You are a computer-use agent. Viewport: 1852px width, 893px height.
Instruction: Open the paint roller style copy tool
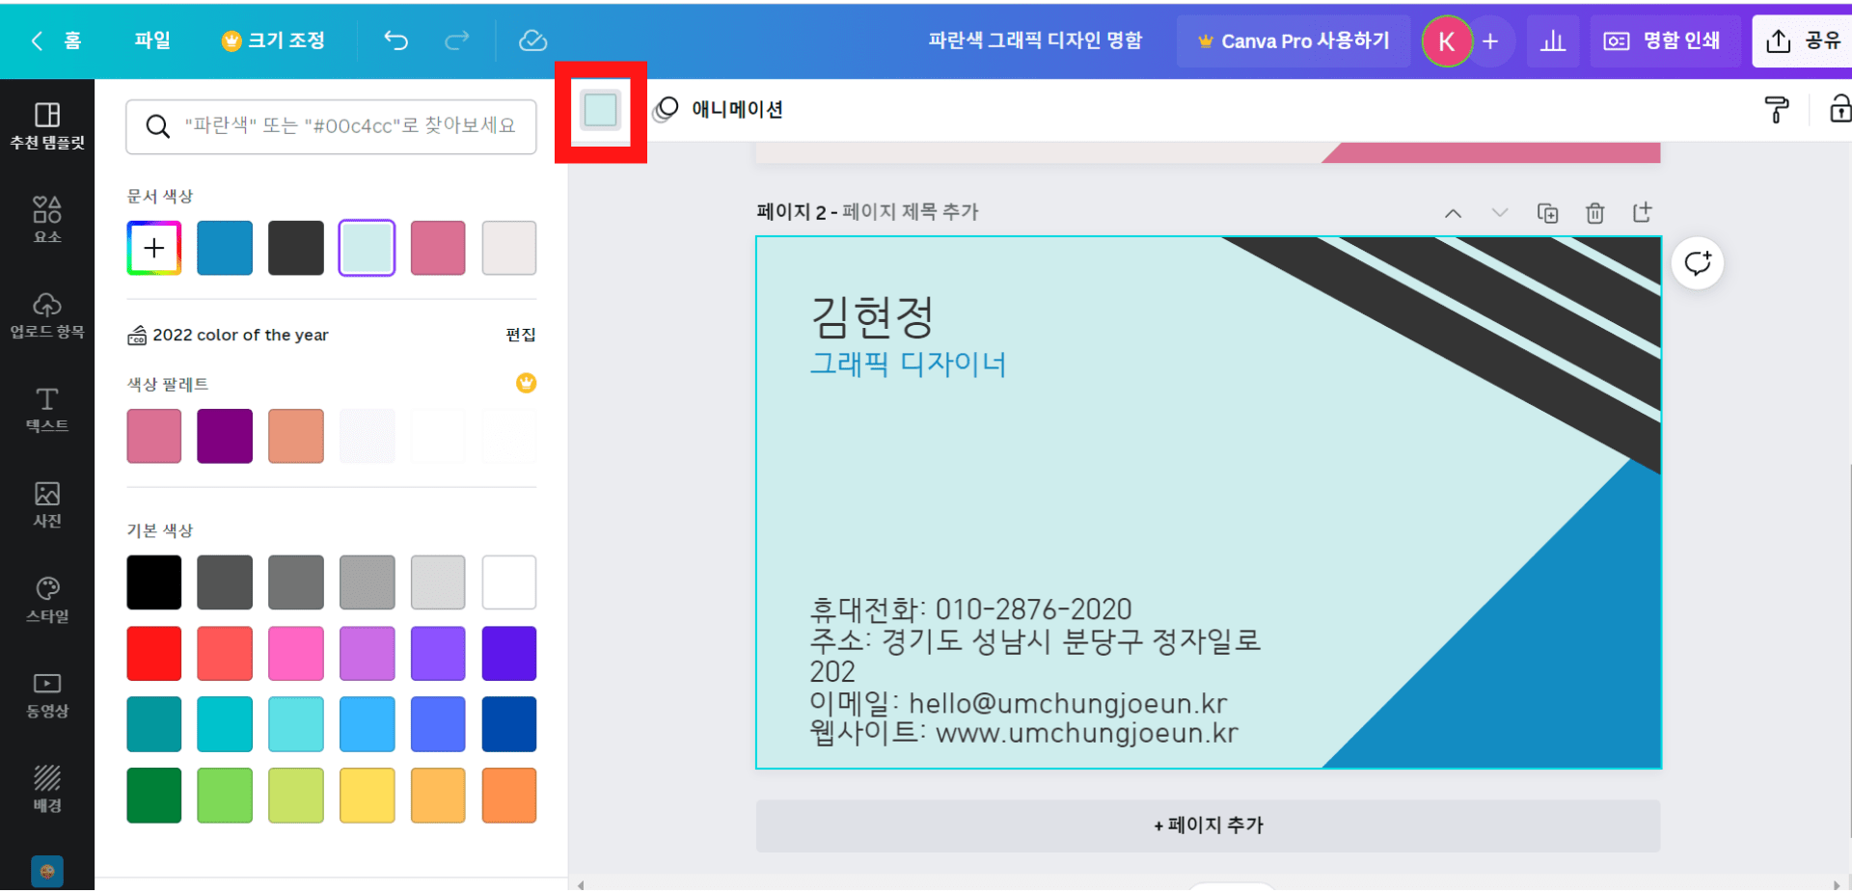1776,110
